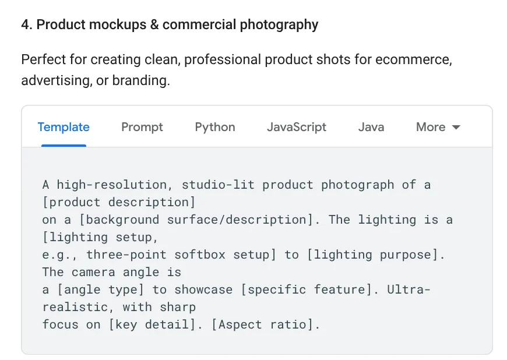The width and height of the screenshot is (507, 360).
Task: Switch to the Prompt tab
Action: pyautogui.click(x=142, y=127)
